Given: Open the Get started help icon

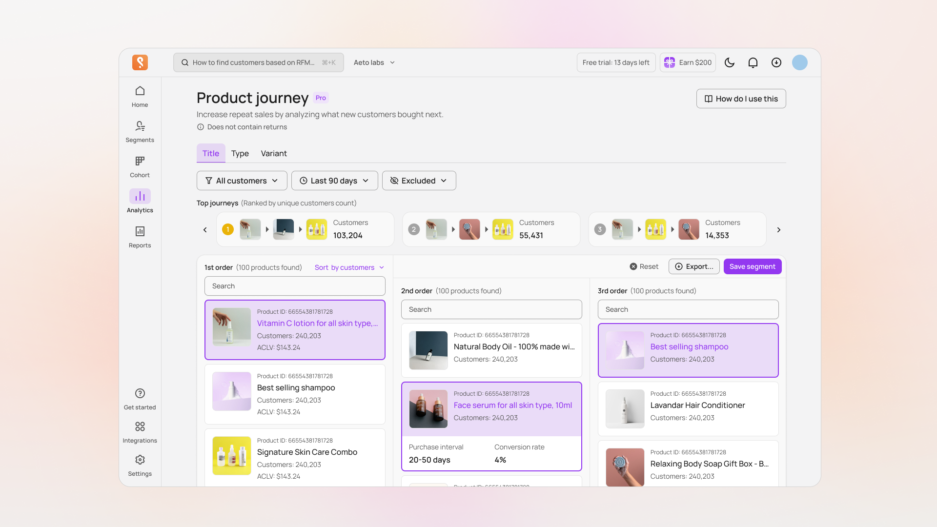Looking at the screenshot, I should click(140, 393).
